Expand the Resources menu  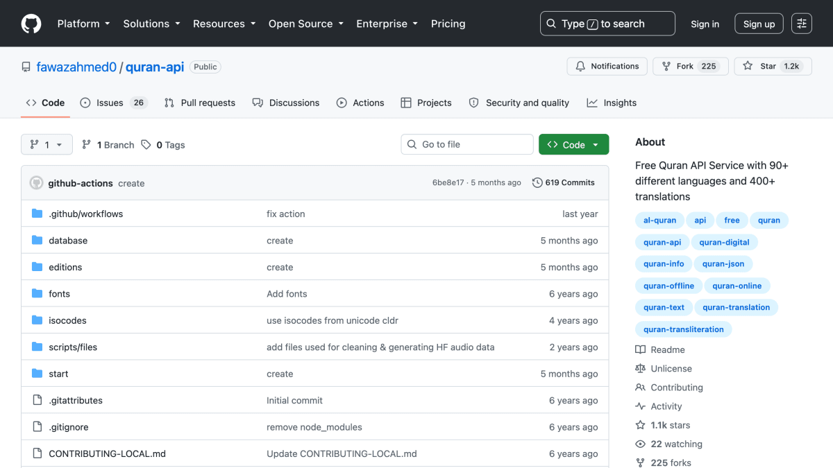[x=224, y=24]
